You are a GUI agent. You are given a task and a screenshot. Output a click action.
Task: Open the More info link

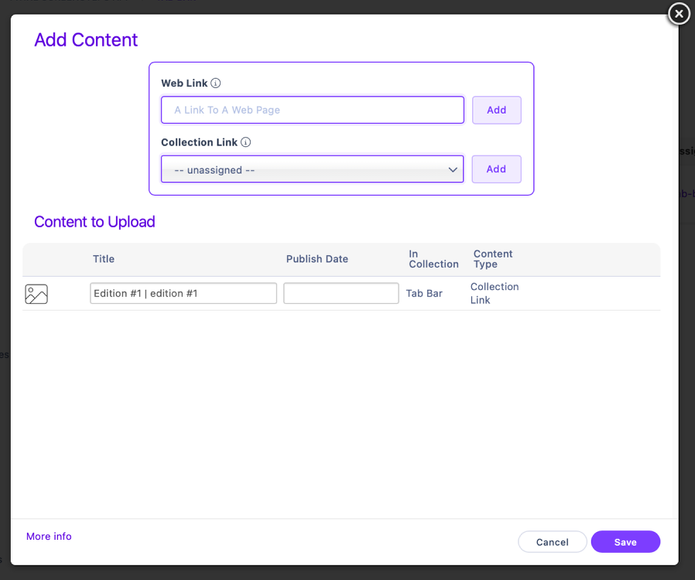click(x=49, y=536)
